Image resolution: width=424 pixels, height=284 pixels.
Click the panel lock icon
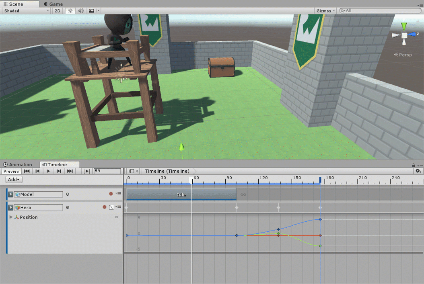[413, 165]
